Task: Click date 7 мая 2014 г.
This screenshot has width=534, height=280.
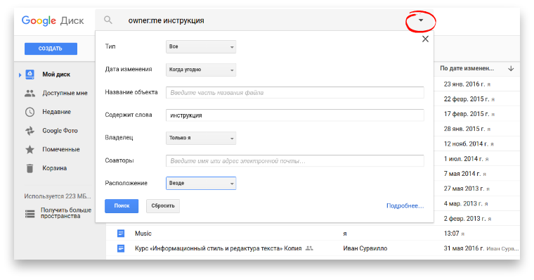Action: pyautogui.click(x=462, y=174)
